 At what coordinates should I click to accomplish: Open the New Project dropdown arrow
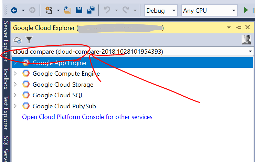click(58, 10)
